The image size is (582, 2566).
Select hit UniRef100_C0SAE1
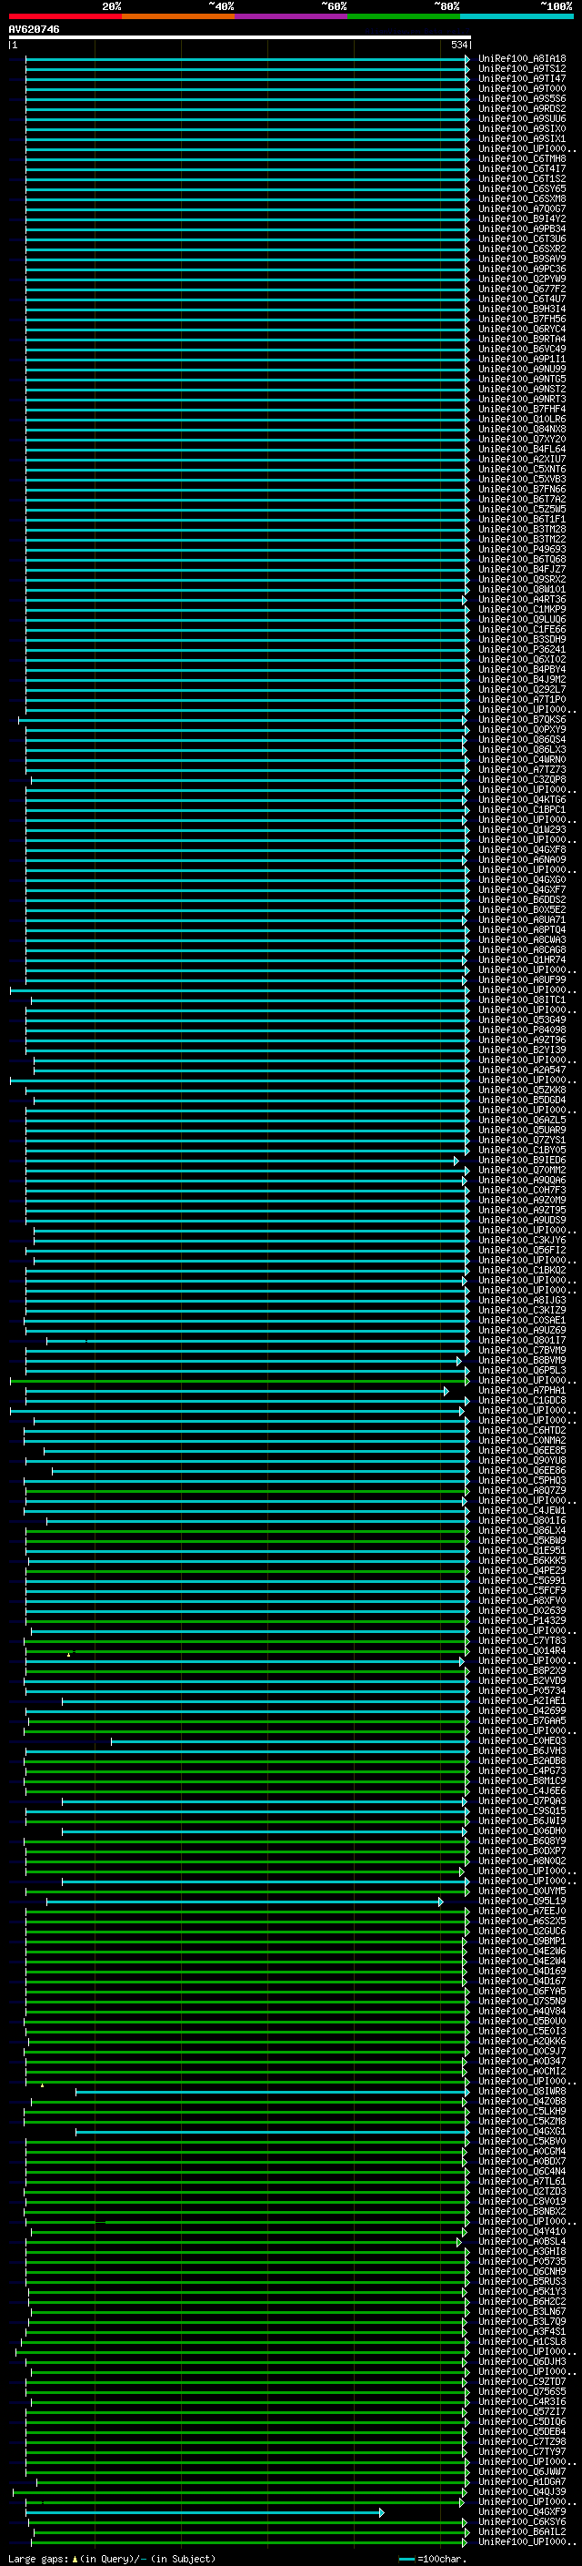(x=522, y=1321)
